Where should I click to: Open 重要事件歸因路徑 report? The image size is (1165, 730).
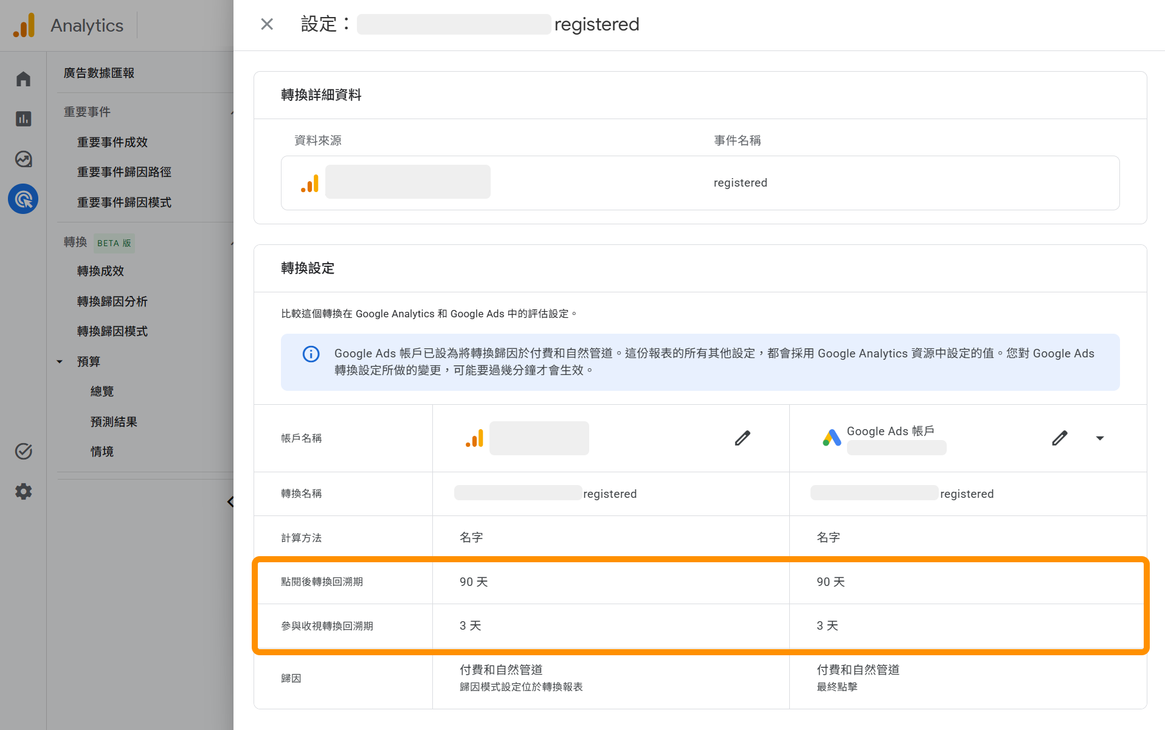click(124, 172)
